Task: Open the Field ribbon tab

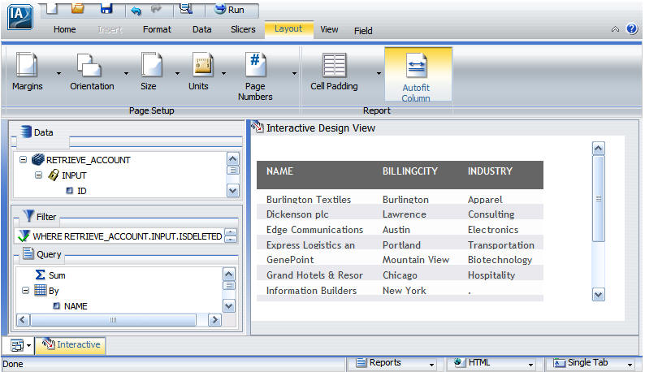Action: click(x=363, y=31)
